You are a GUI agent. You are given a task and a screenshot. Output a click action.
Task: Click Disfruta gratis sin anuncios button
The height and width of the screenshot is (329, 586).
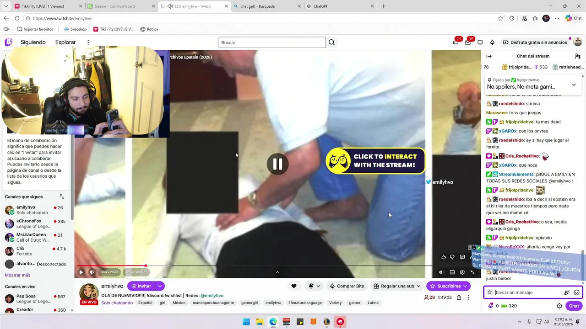point(535,42)
